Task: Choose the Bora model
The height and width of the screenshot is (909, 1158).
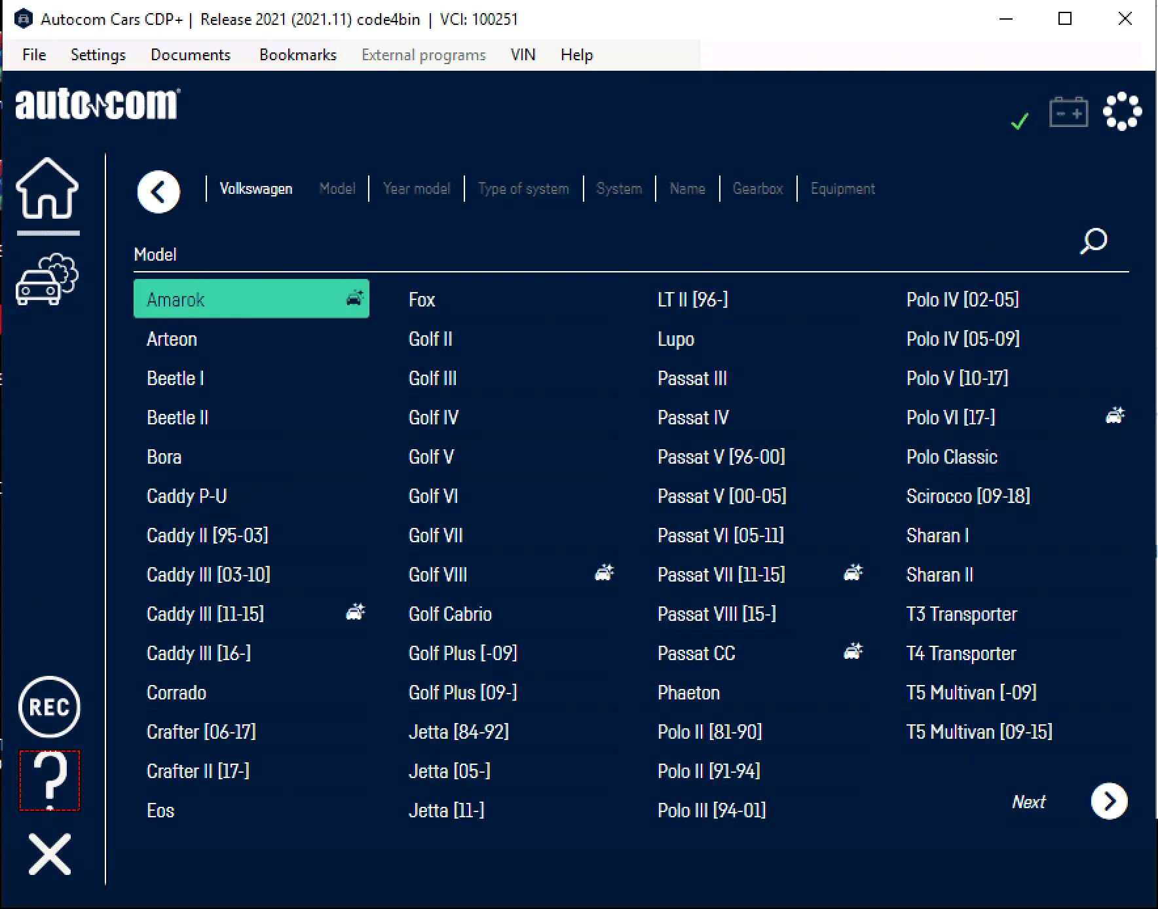Action: tap(164, 457)
